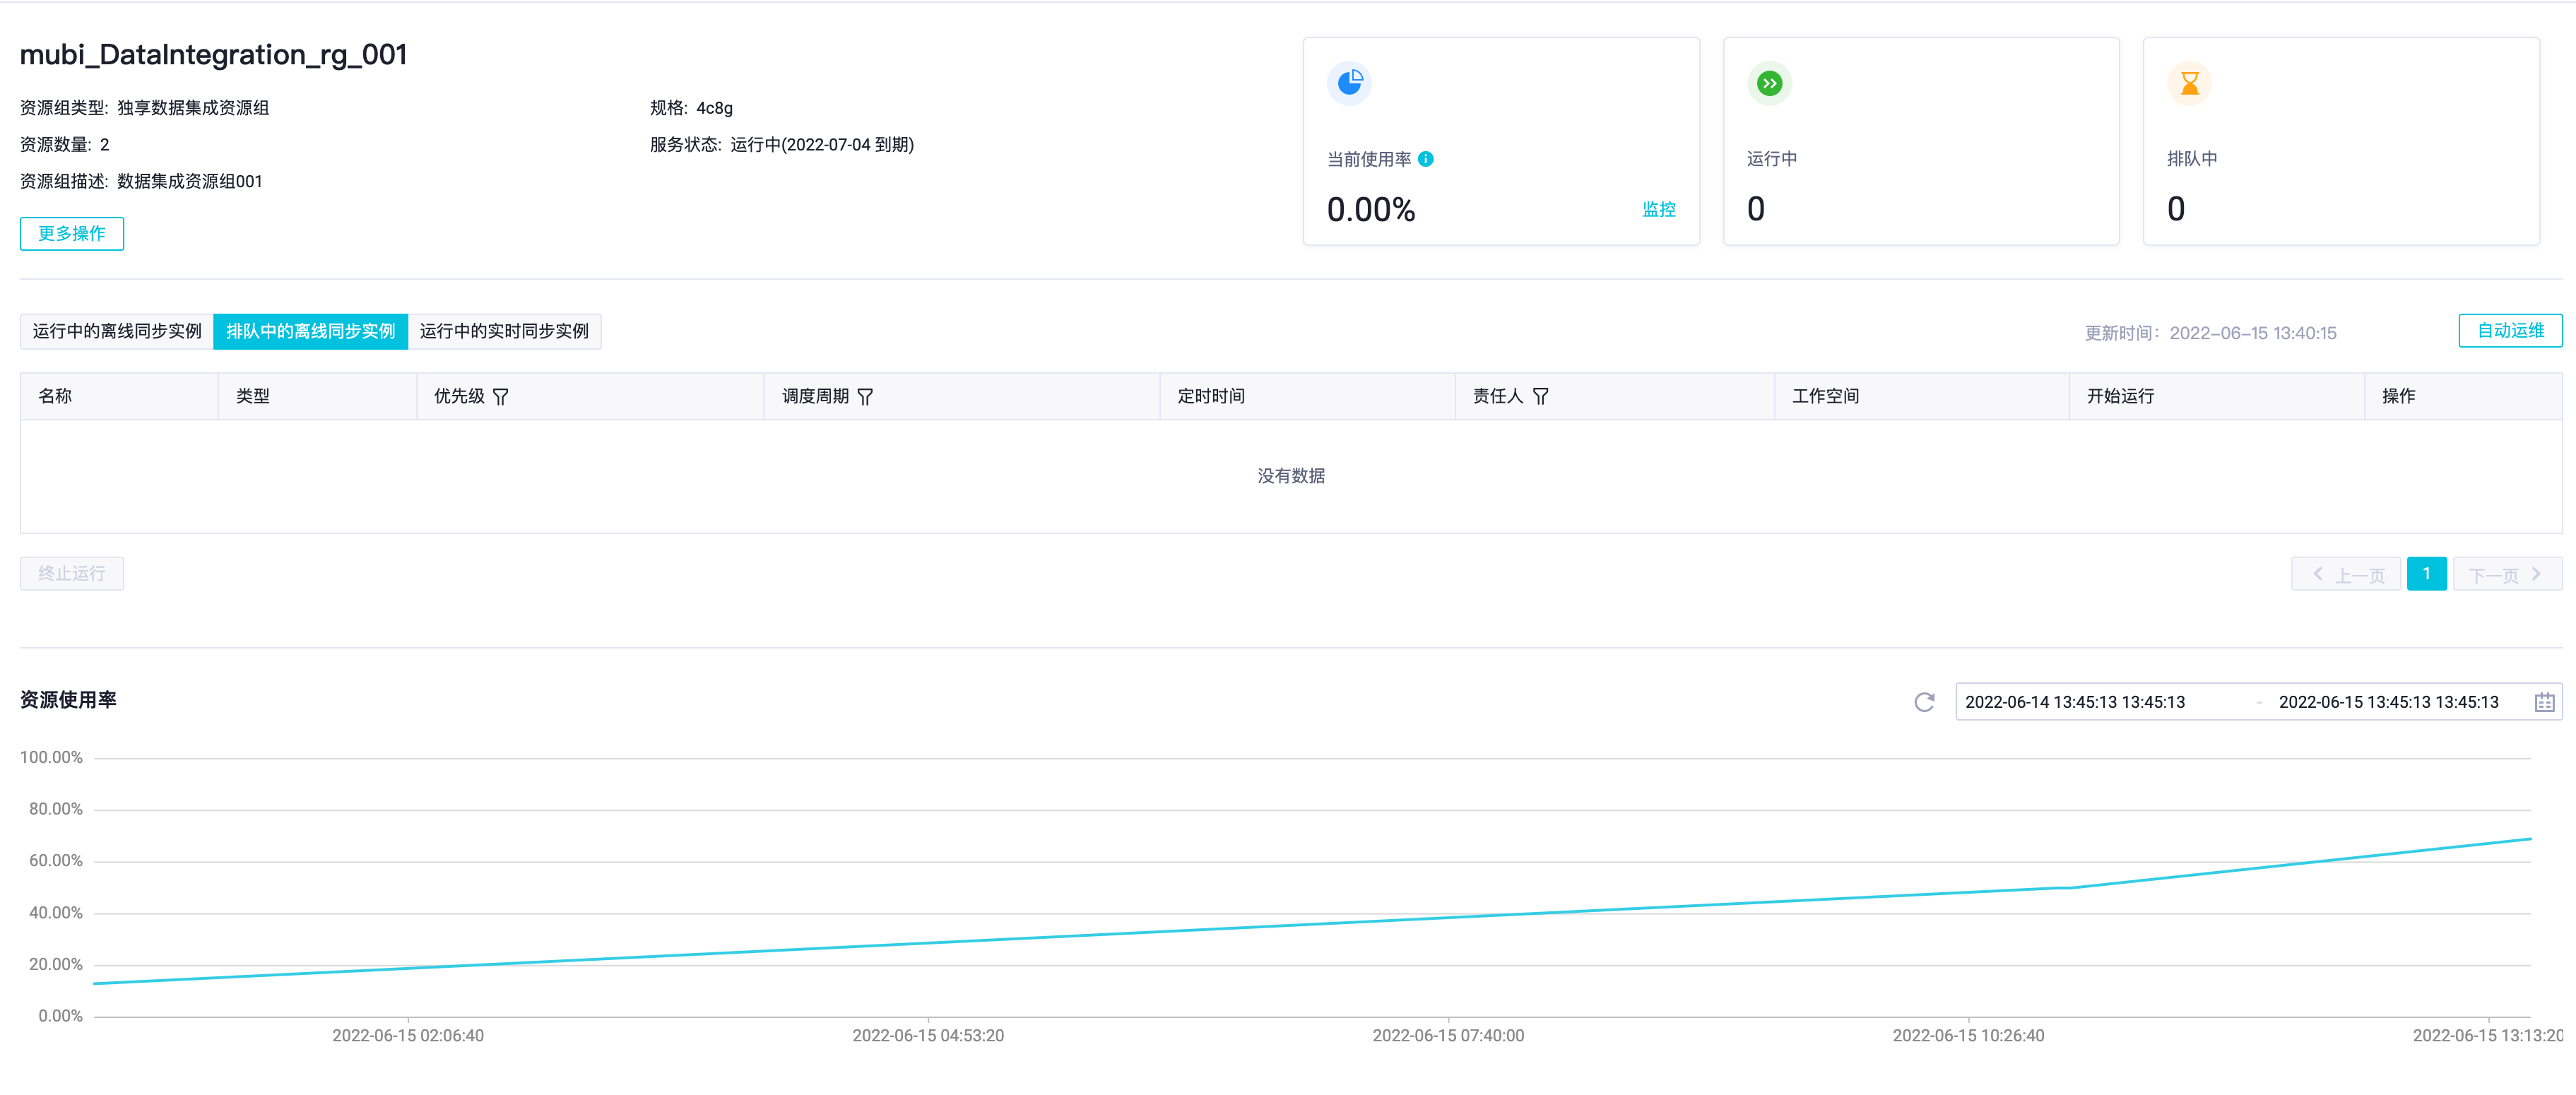Click the 0.00% usage value
The height and width of the screenshot is (1095, 2576).
(1371, 210)
